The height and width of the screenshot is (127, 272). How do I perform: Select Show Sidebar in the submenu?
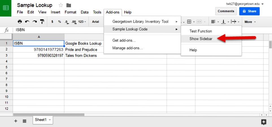click(x=211, y=39)
